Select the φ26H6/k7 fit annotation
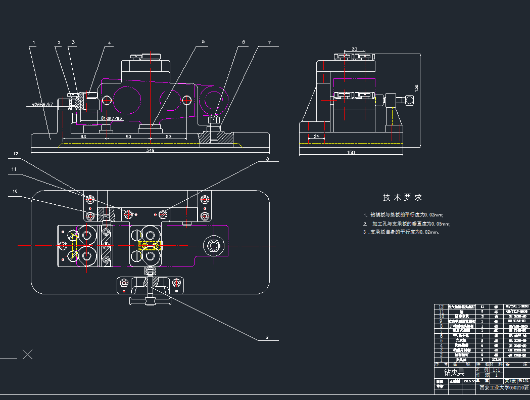530x400 pixels. click(x=42, y=104)
